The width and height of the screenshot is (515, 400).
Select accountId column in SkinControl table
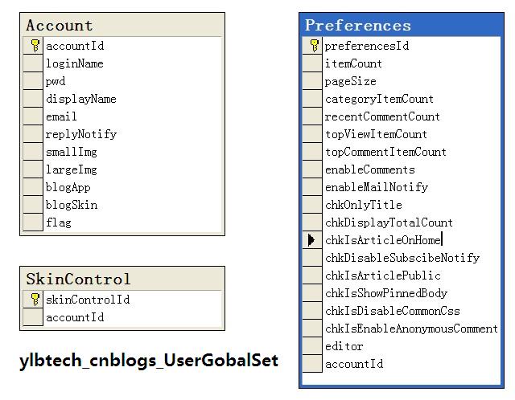(x=74, y=317)
